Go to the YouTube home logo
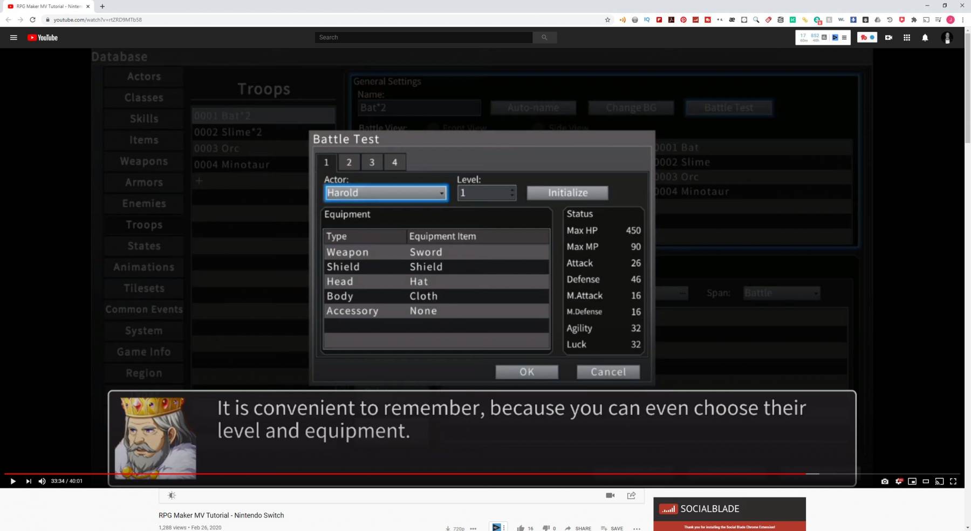Image resolution: width=971 pixels, height=531 pixels. pos(43,37)
